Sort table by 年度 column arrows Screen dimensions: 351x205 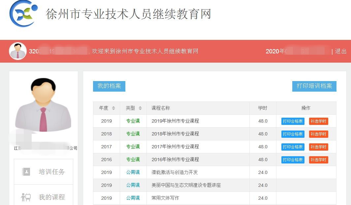(x=113, y=108)
